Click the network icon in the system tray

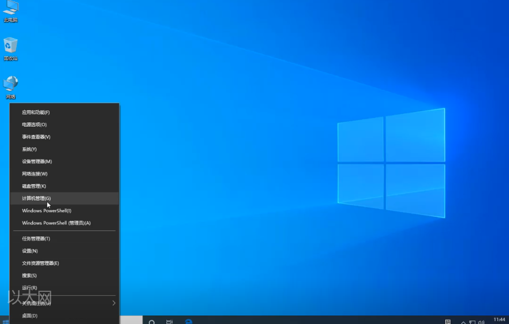[473, 321]
